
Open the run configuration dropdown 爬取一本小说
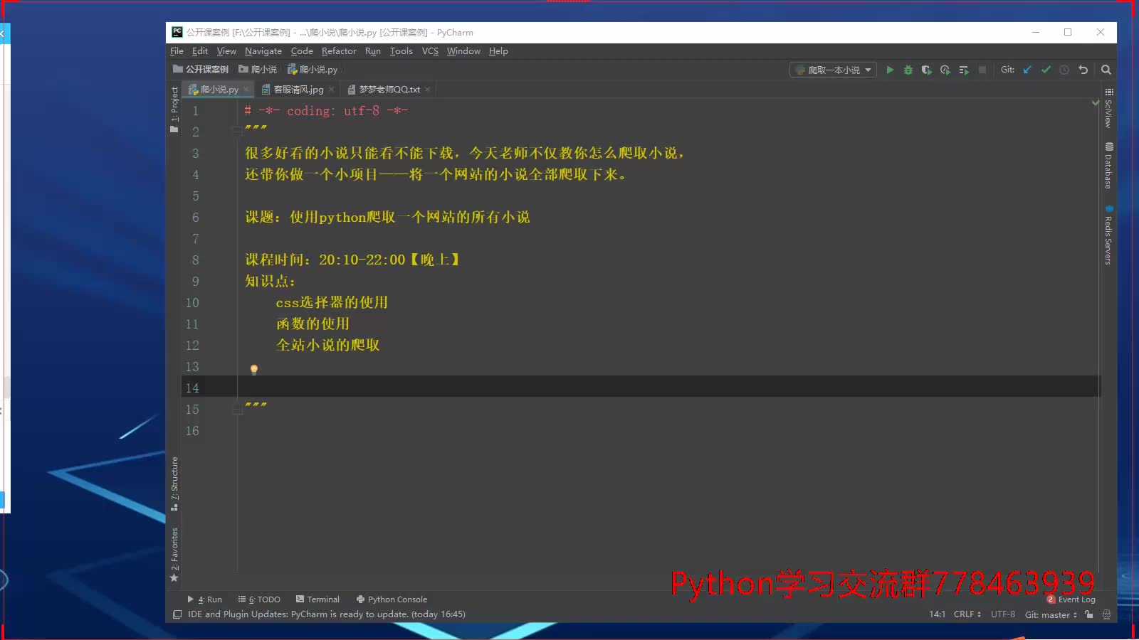(833, 70)
